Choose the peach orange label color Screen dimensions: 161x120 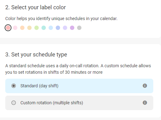22,28
